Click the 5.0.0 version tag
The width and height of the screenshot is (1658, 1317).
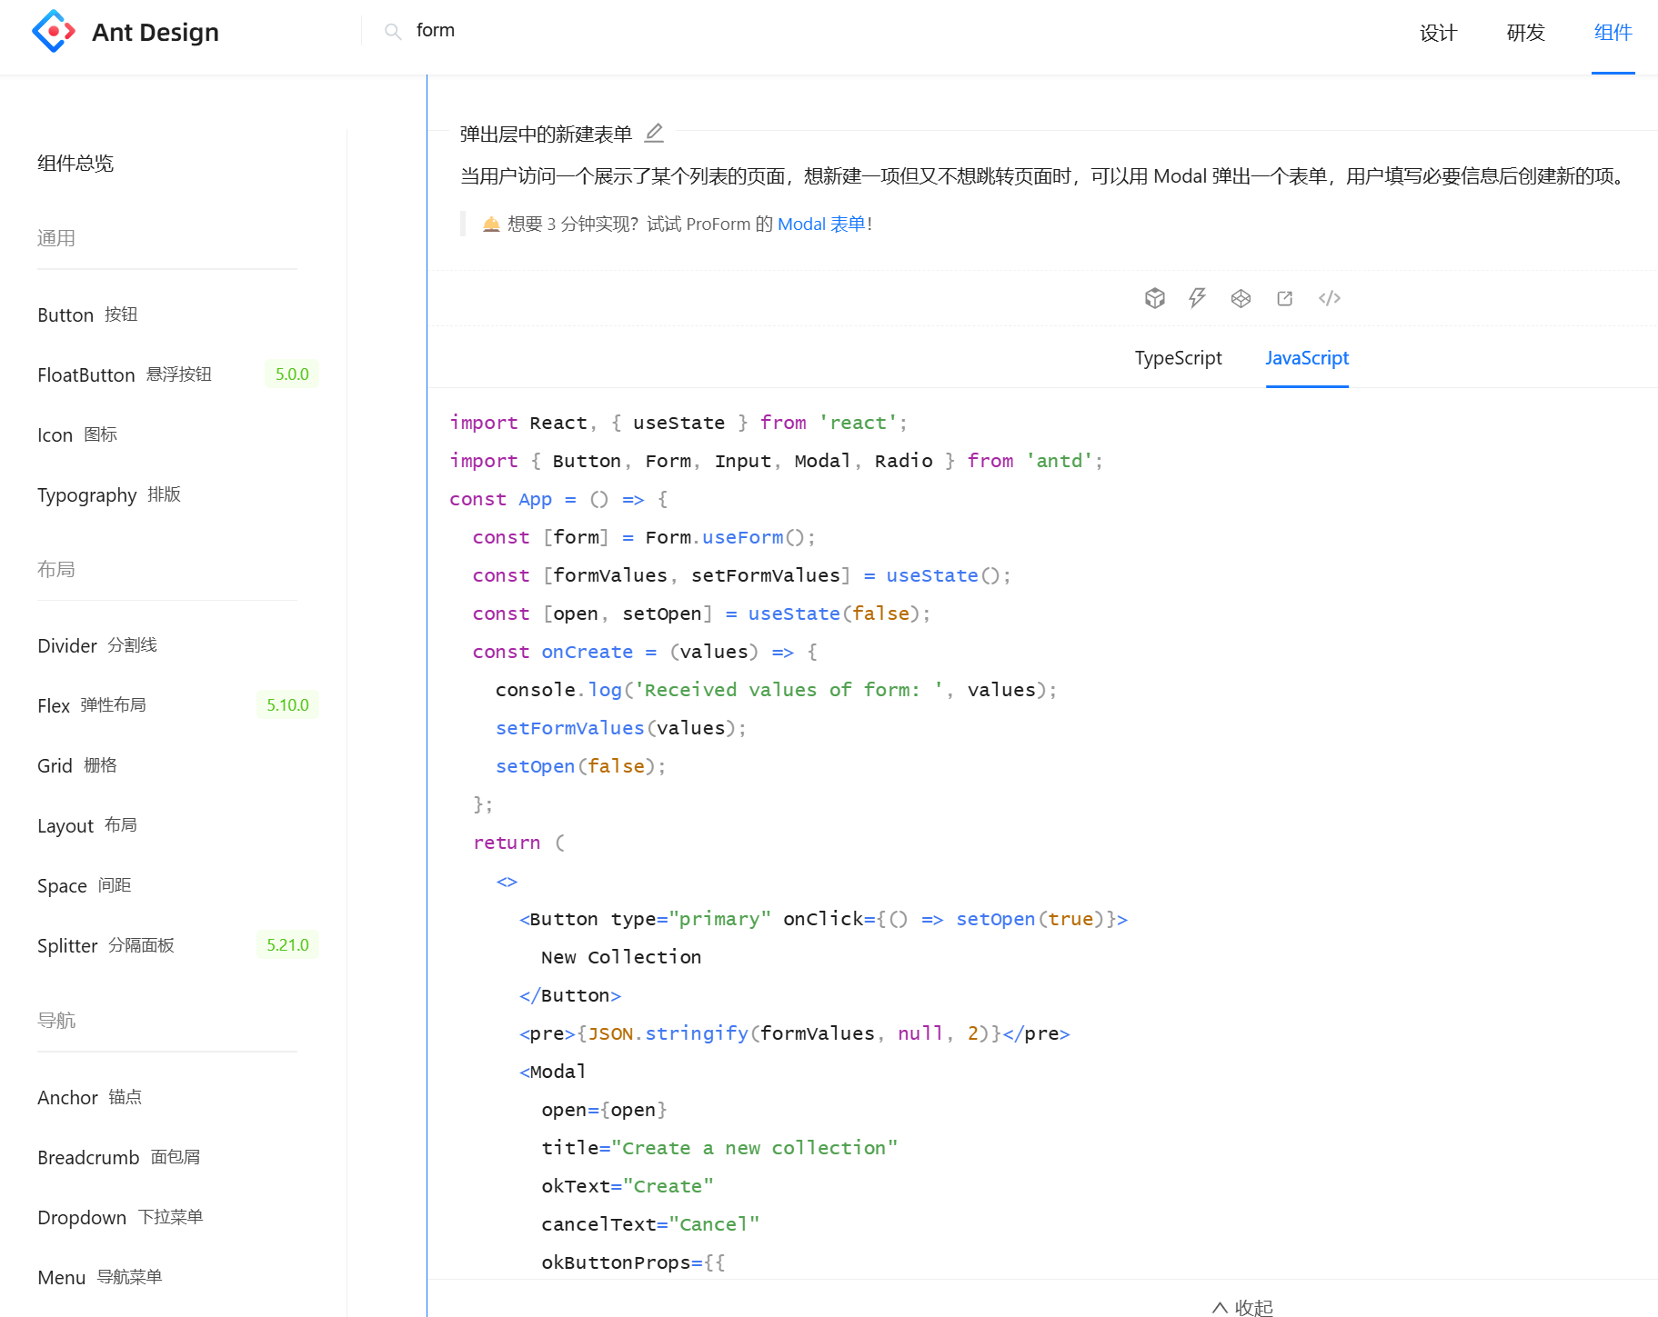point(292,374)
